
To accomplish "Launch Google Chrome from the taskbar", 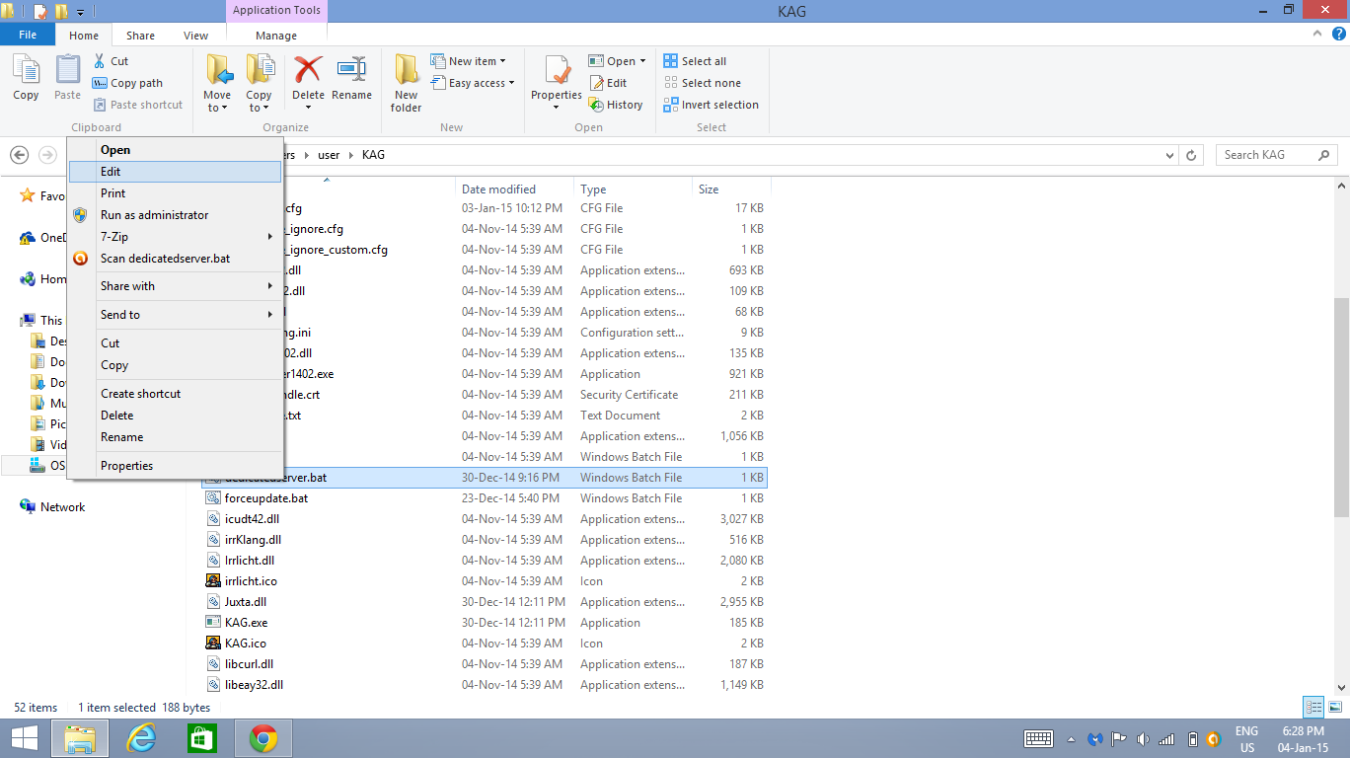I will (x=262, y=738).
